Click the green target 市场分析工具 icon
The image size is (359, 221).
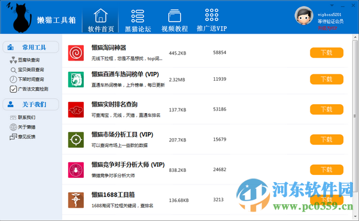click(76, 140)
